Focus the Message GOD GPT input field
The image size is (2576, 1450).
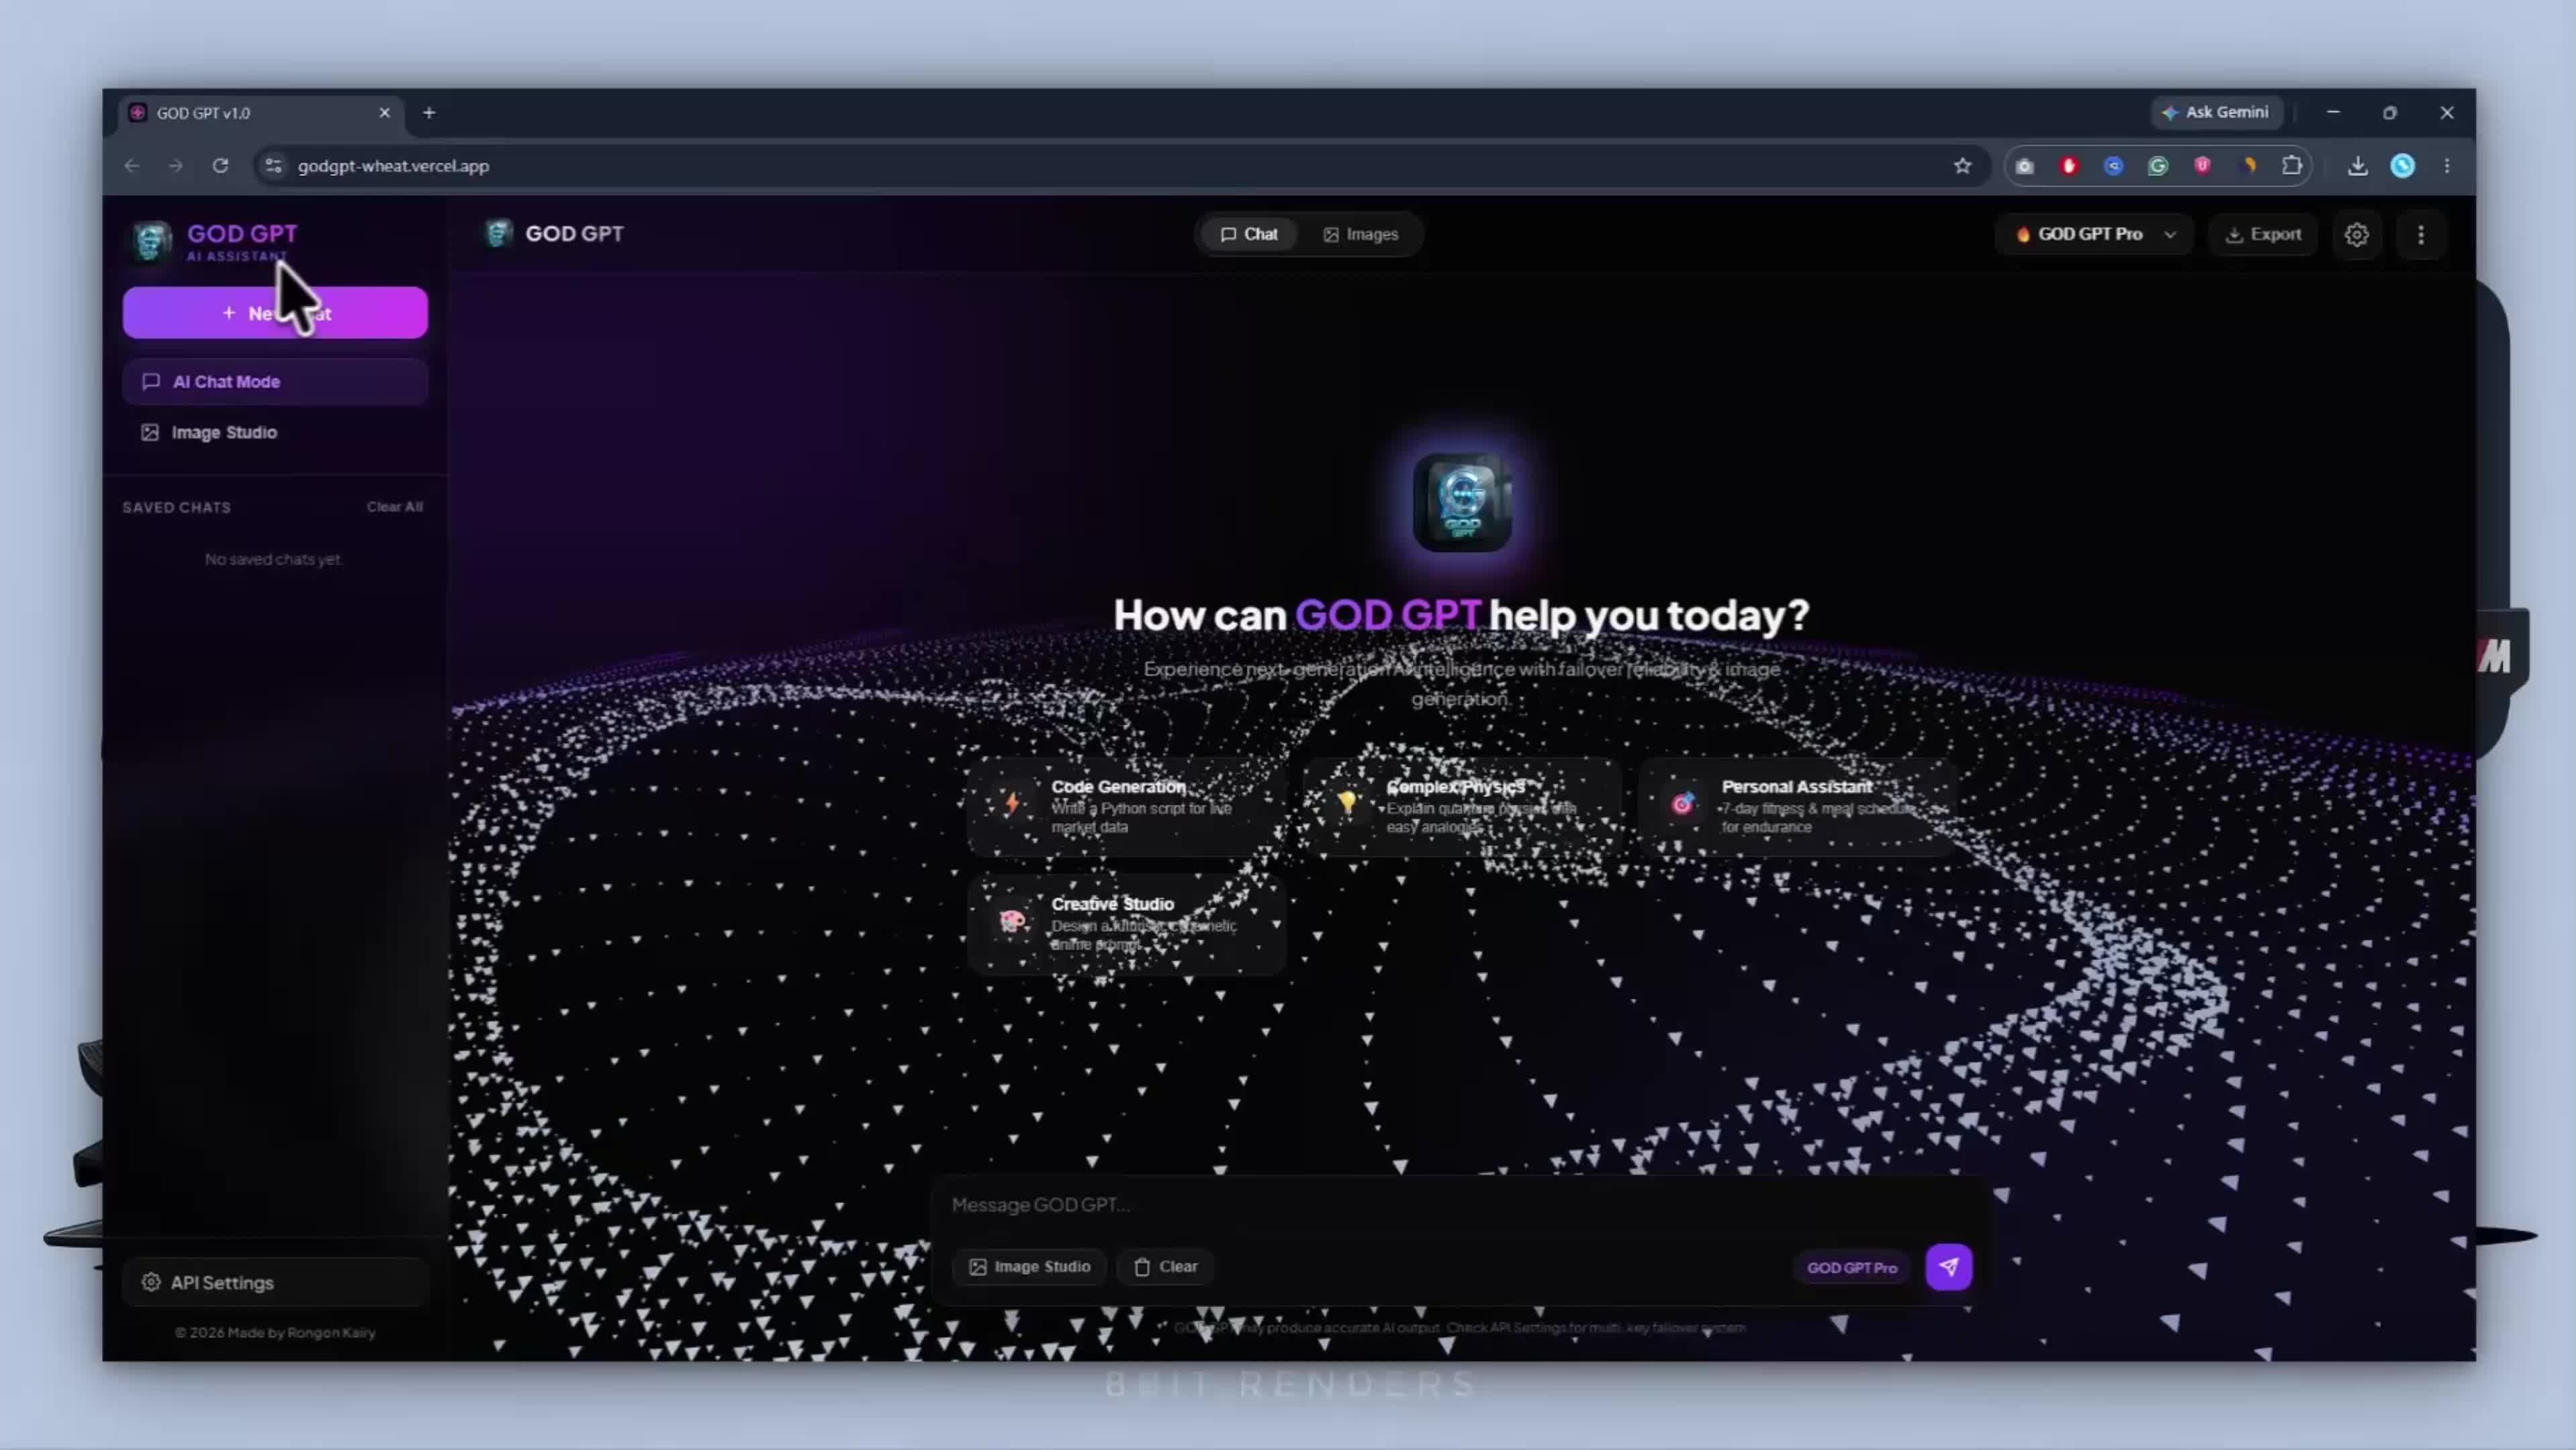(1460, 1205)
